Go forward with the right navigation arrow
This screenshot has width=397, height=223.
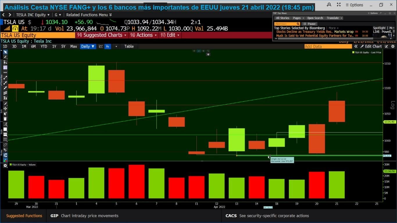(x=10, y=15)
